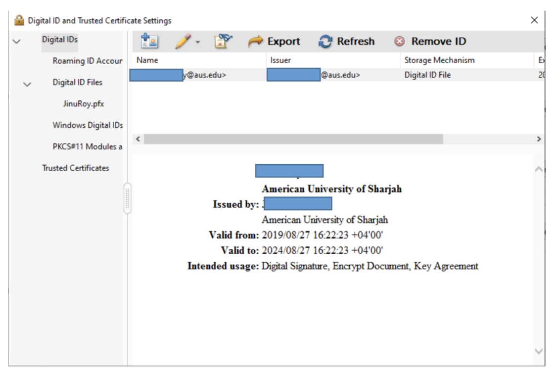Screen dimensions: 556x374
Task: Click the Remove ID button
Action: click(x=430, y=42)
